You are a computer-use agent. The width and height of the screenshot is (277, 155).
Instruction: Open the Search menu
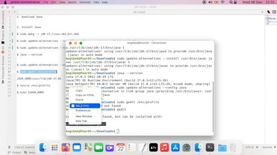point(72,2)
